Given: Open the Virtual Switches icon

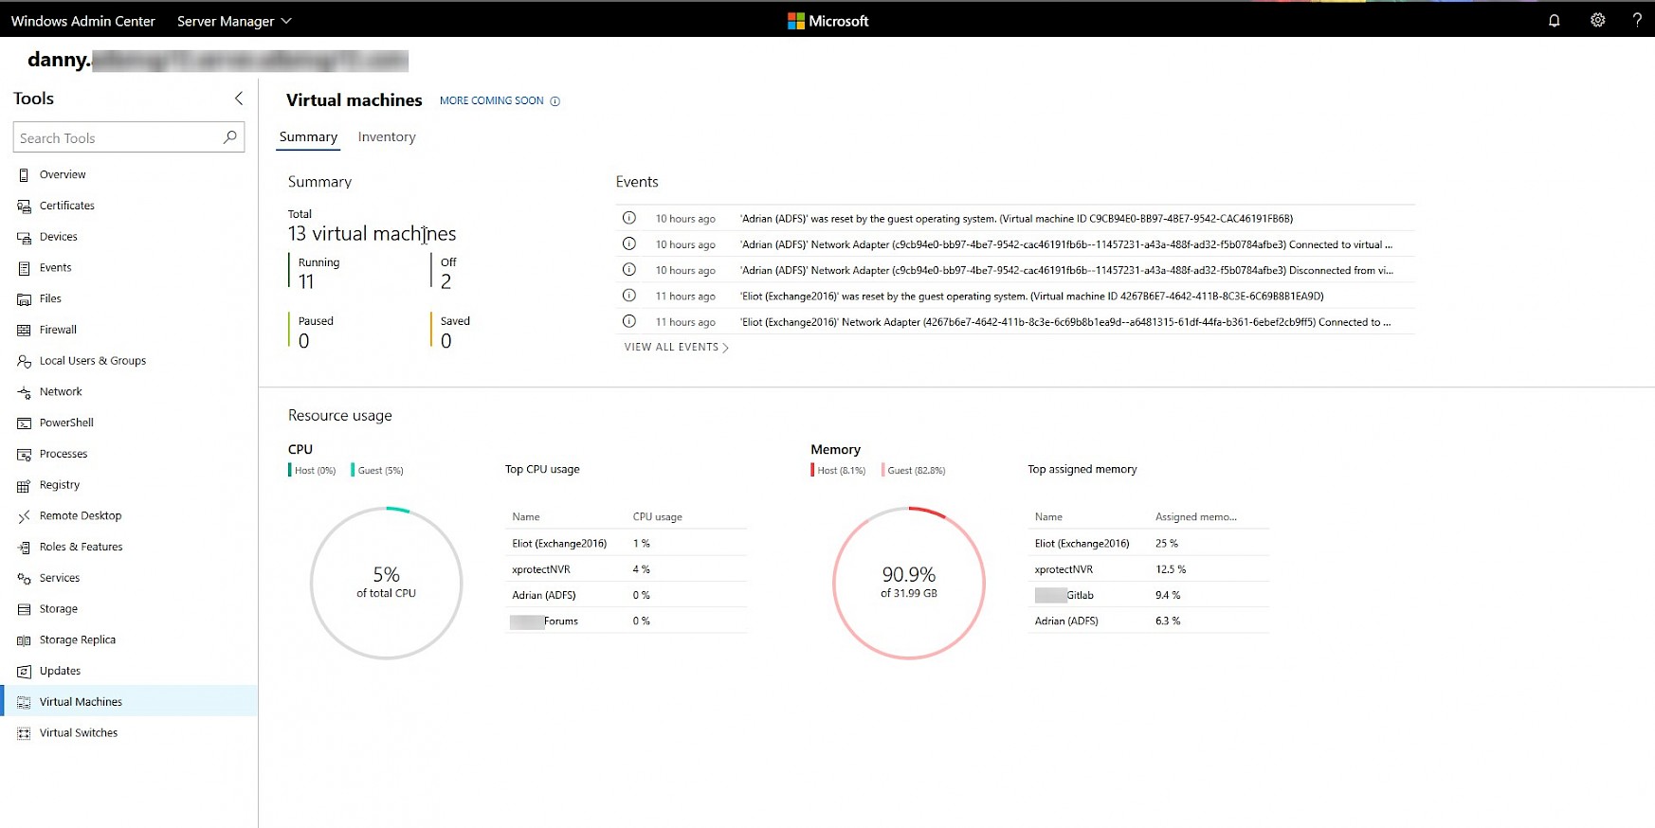Looking at the screenshot, I should [24, 733].
